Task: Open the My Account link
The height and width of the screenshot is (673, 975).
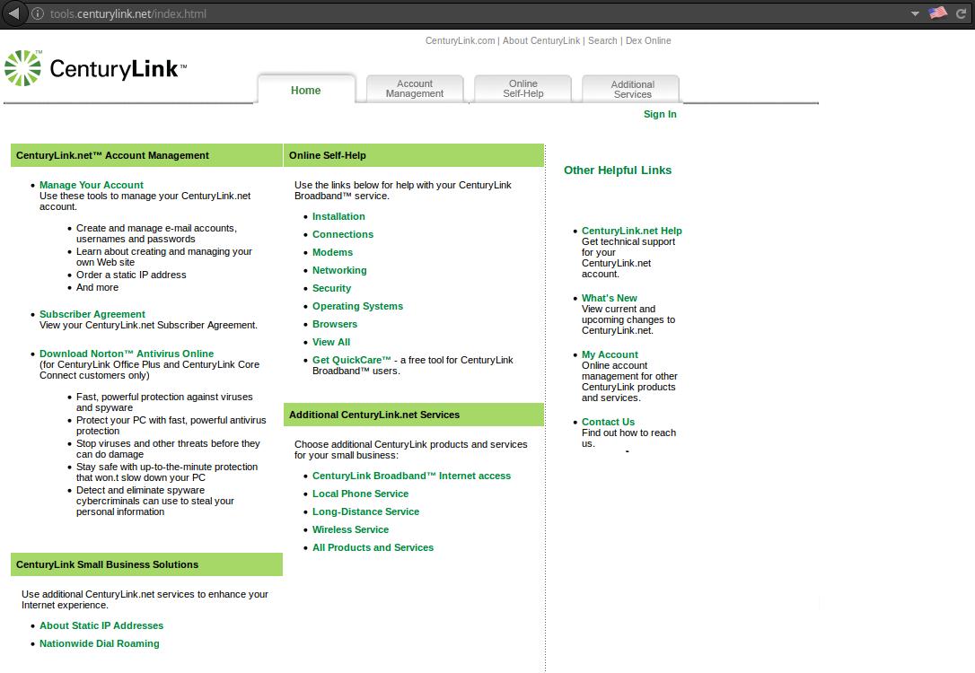Action: pos(610,354)
